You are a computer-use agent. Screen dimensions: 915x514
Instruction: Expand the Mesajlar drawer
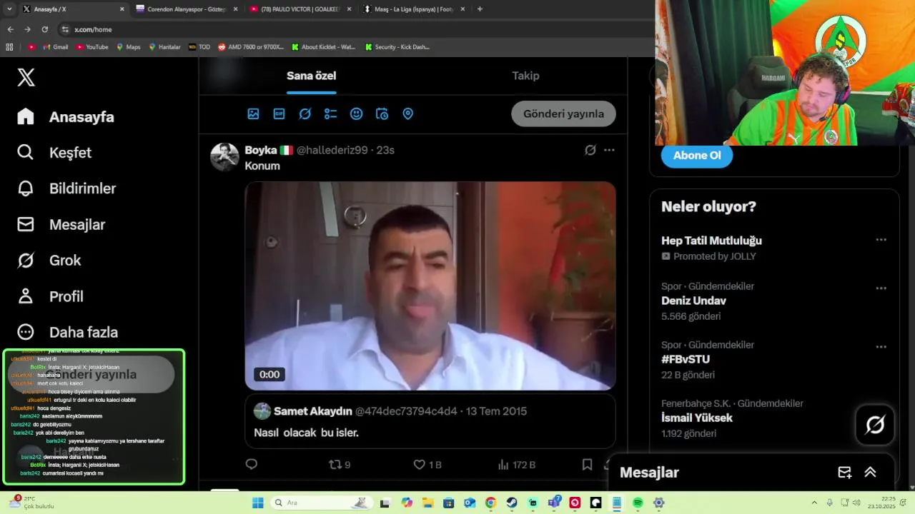tap(870, 473)
